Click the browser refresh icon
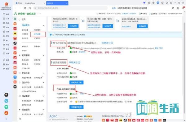186x122 pixels. click(25, 8)
